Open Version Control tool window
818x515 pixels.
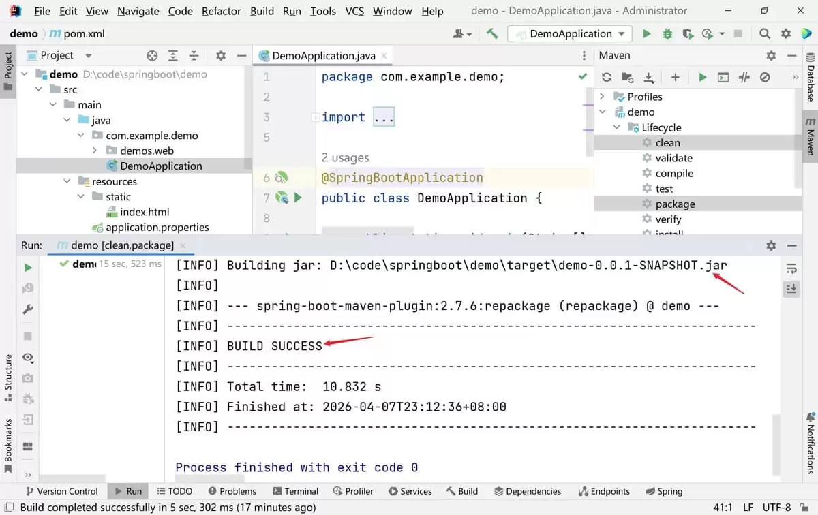(x=61, y=491)
